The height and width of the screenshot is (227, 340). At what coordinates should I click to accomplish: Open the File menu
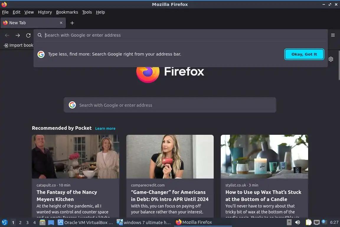coord(5,12)
